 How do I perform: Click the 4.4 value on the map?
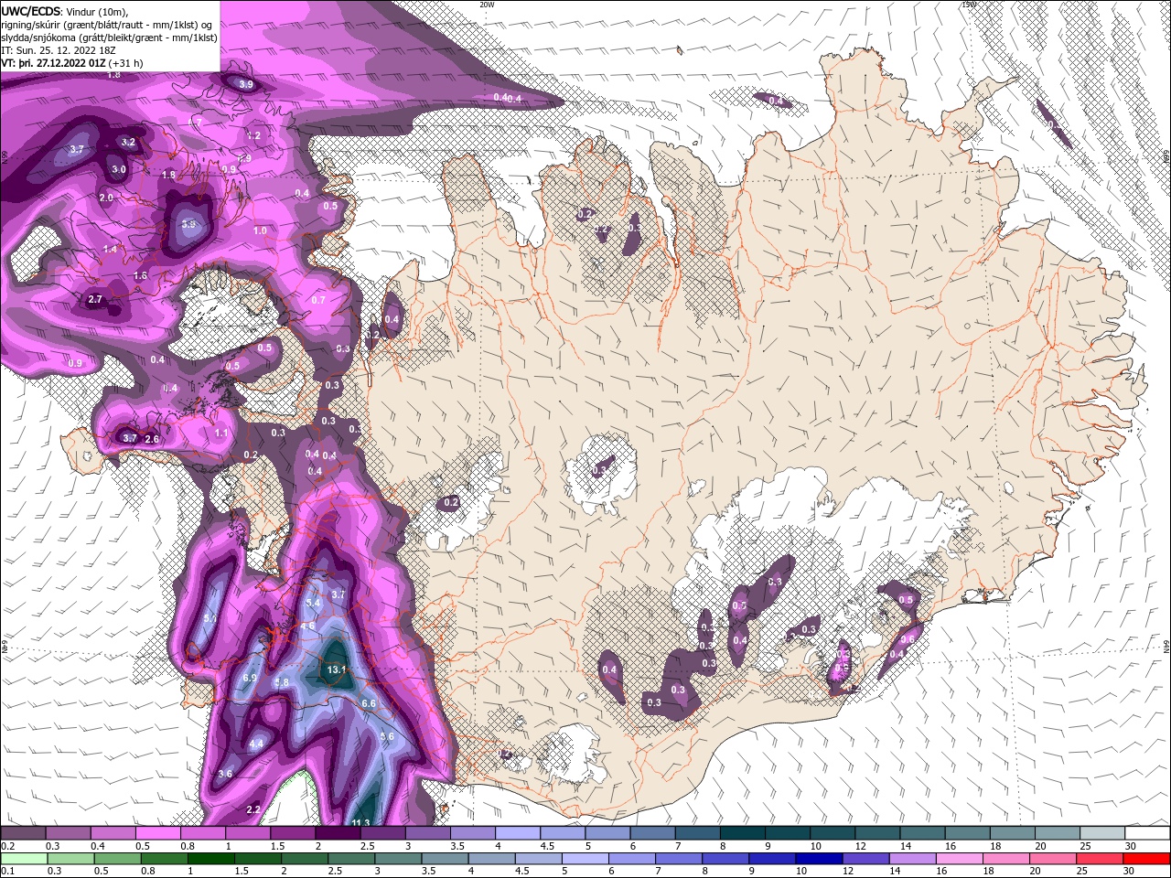(x=256, y=744)
